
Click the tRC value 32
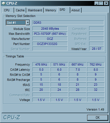[96, 90]
